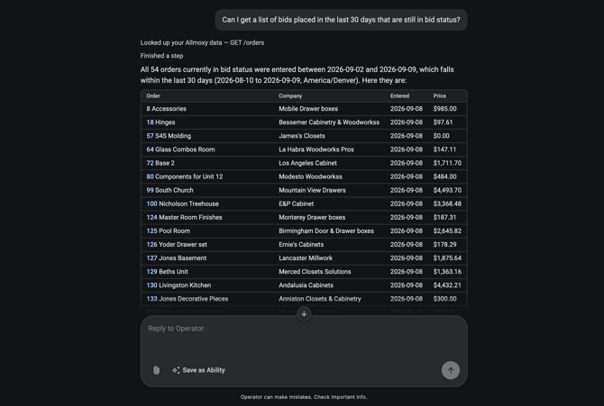Open order link 99 South Church

[169, 190]
